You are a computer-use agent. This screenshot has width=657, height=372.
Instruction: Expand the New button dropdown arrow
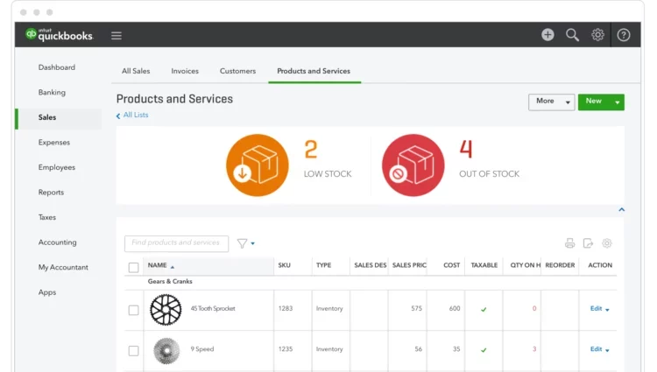(x=618, y=102)
